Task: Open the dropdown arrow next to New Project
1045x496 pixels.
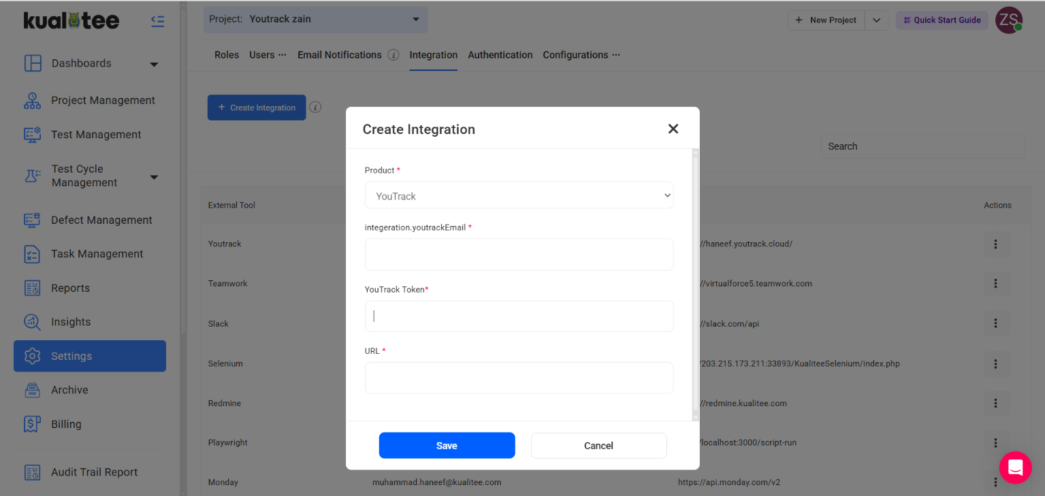Action: [876, 20]
